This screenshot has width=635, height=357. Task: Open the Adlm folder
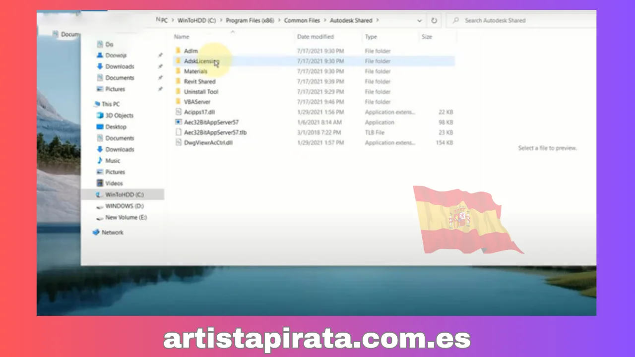(190, 51)
